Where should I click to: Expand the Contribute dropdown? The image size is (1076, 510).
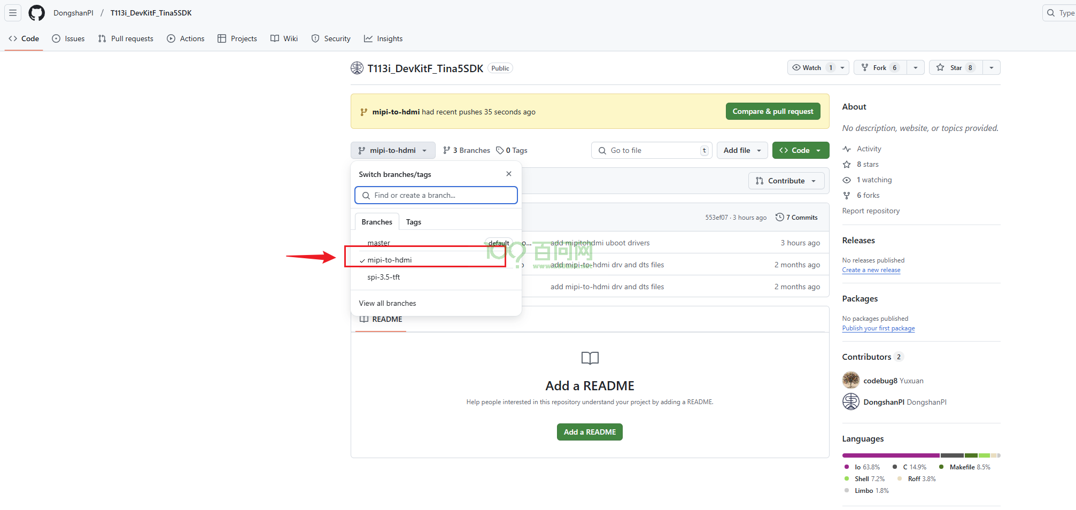786,181
